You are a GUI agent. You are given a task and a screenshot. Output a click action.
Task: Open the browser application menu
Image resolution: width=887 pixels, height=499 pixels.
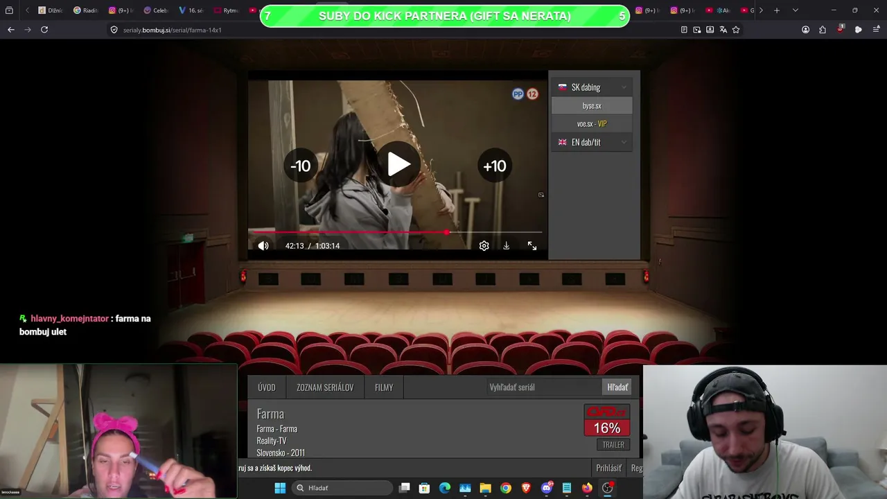point(877,30)
